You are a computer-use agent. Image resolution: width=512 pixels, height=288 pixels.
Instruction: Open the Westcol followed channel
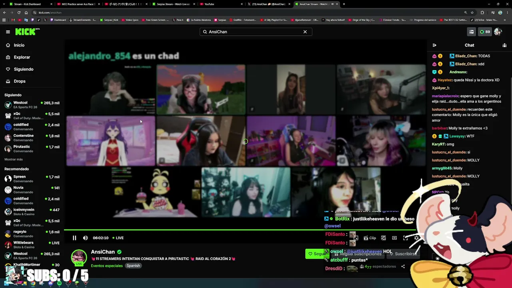point(32,105)
